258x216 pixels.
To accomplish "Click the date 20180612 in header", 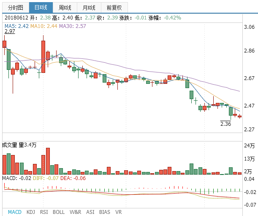I will 16,18.
